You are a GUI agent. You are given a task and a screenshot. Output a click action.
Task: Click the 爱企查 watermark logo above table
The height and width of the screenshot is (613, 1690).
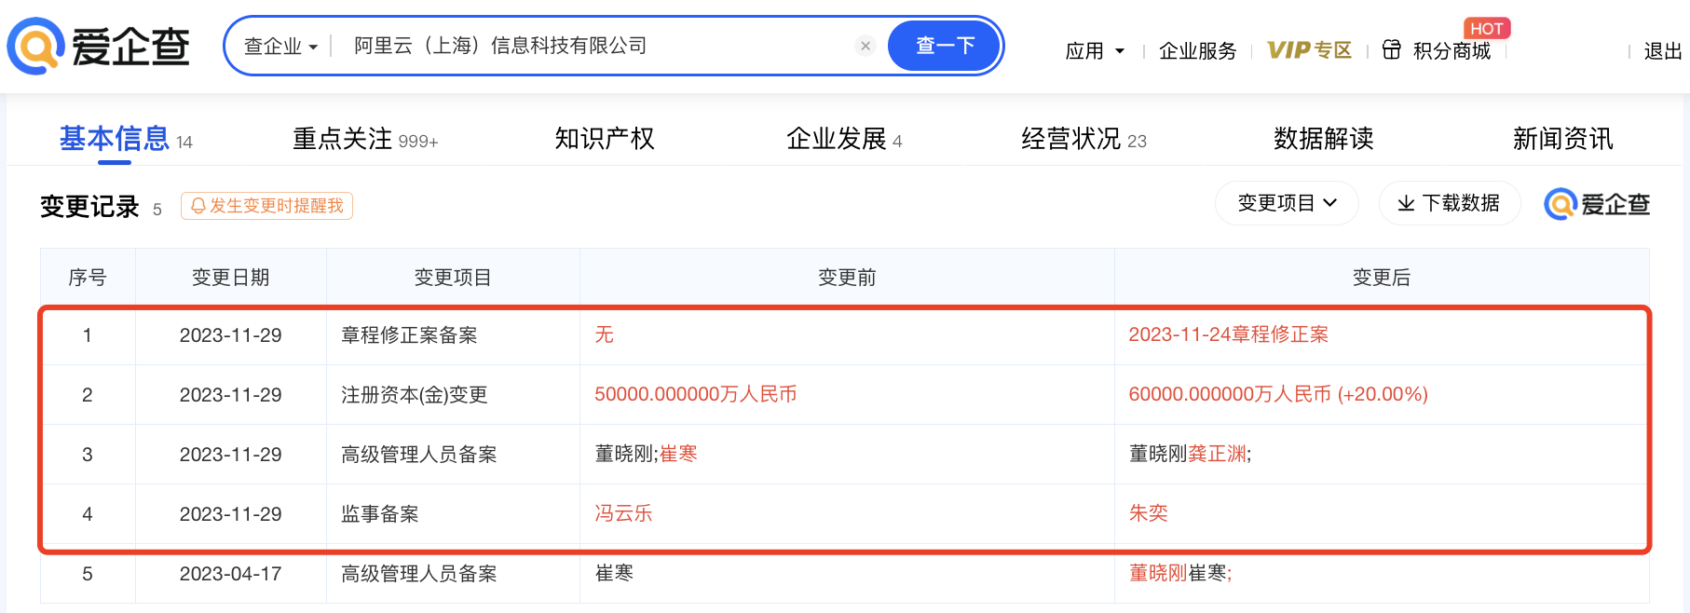pyautogui.click(x=1597, y=204)
